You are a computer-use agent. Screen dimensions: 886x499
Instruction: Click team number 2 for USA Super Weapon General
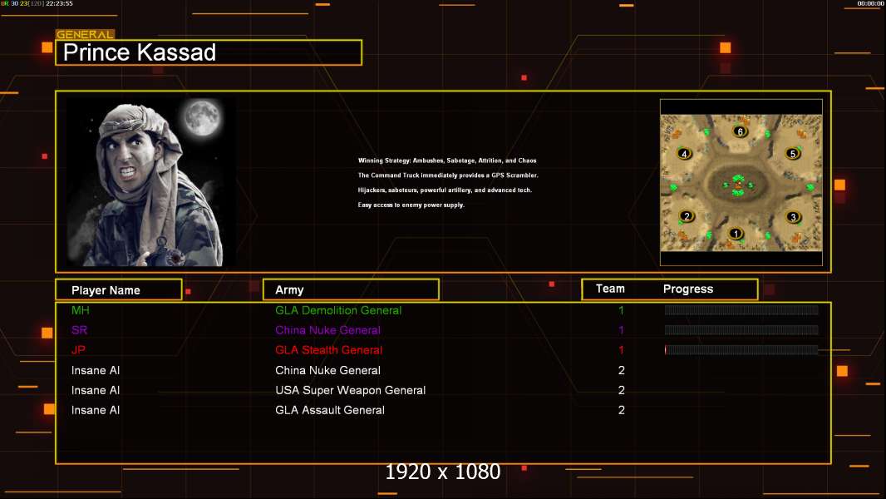pyautogui.click(x=621, y=390)
